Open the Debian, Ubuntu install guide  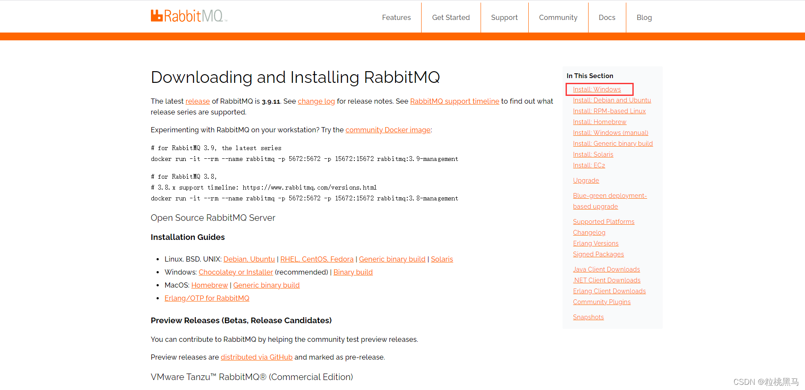pyautogui.click(x=249, y=259)
